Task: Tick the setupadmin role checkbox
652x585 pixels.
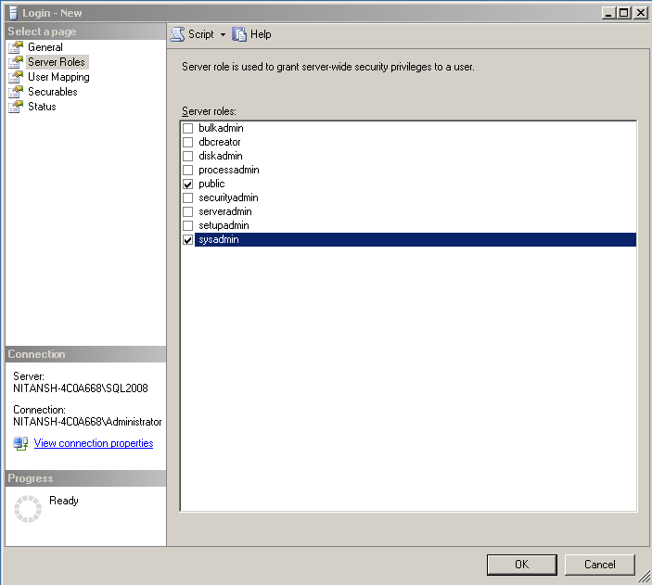Action: tap(188, 226)
